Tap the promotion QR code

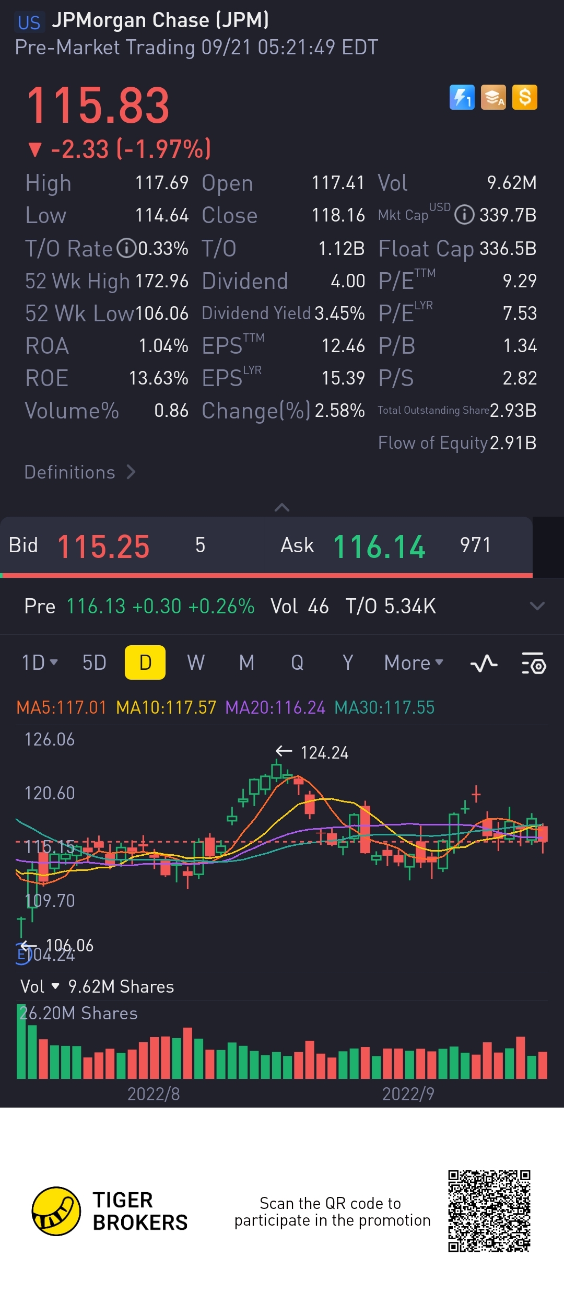pyautogui.click(x=489, y=1211)
